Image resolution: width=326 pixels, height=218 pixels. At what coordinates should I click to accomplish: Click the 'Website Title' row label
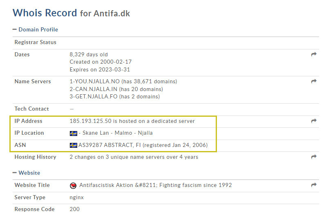tap(32, 185)
